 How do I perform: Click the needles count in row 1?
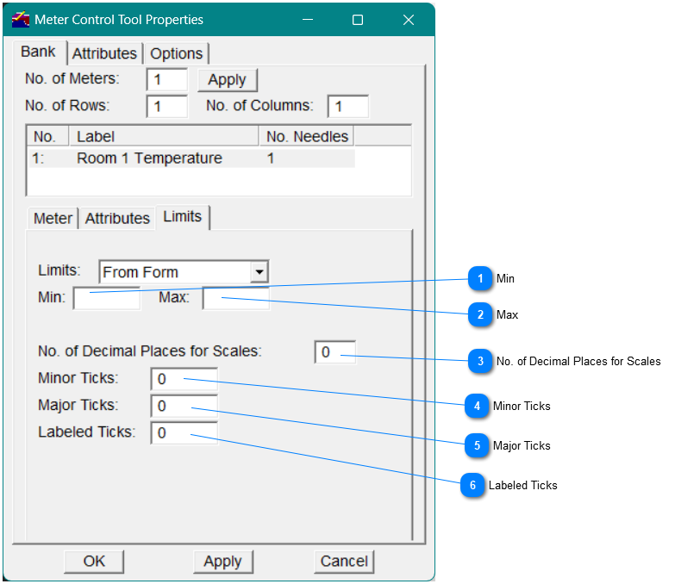pyautogui.click(x=271, y=158)
